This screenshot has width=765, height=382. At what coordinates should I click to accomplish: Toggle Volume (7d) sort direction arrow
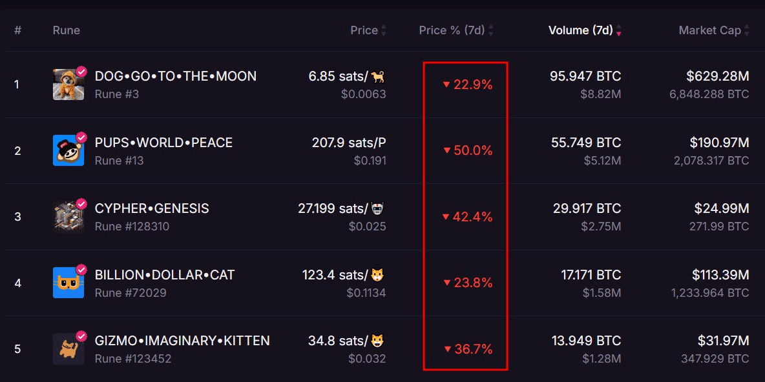click(x=619, y=31)
